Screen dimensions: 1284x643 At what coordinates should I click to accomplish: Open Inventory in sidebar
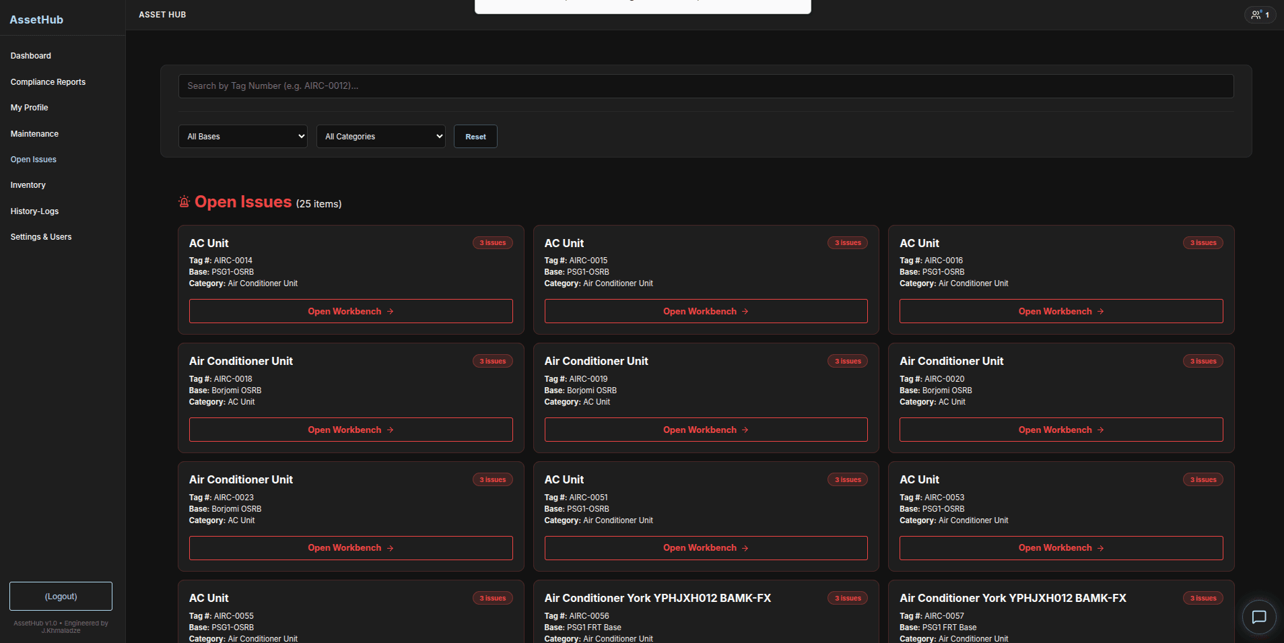pyautogui.click(x=28, y=185)
